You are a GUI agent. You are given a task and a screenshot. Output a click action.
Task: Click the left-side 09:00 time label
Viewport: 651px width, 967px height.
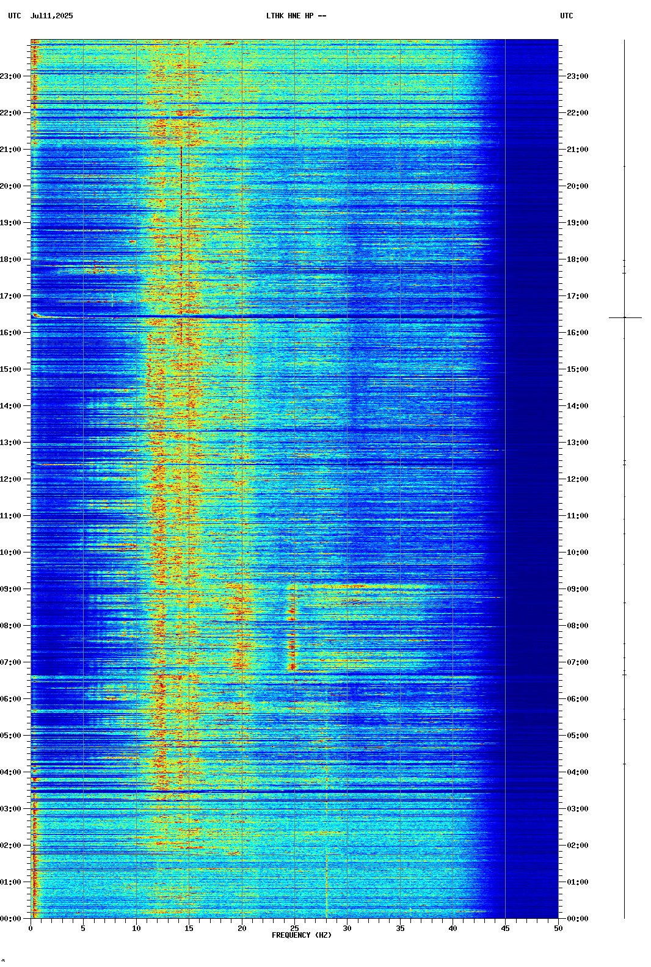coord(10,589)
